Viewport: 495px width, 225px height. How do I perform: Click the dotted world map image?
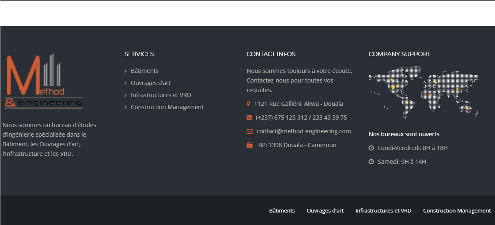pyautogui.click(x=423, y=92)
